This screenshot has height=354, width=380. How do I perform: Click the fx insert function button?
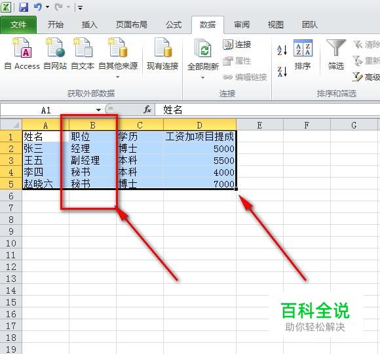click(x=147, y=109)
